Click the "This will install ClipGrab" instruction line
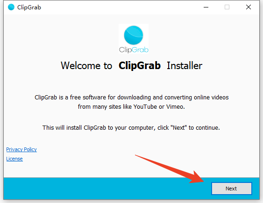263x203 pixels. click(131, 128)
